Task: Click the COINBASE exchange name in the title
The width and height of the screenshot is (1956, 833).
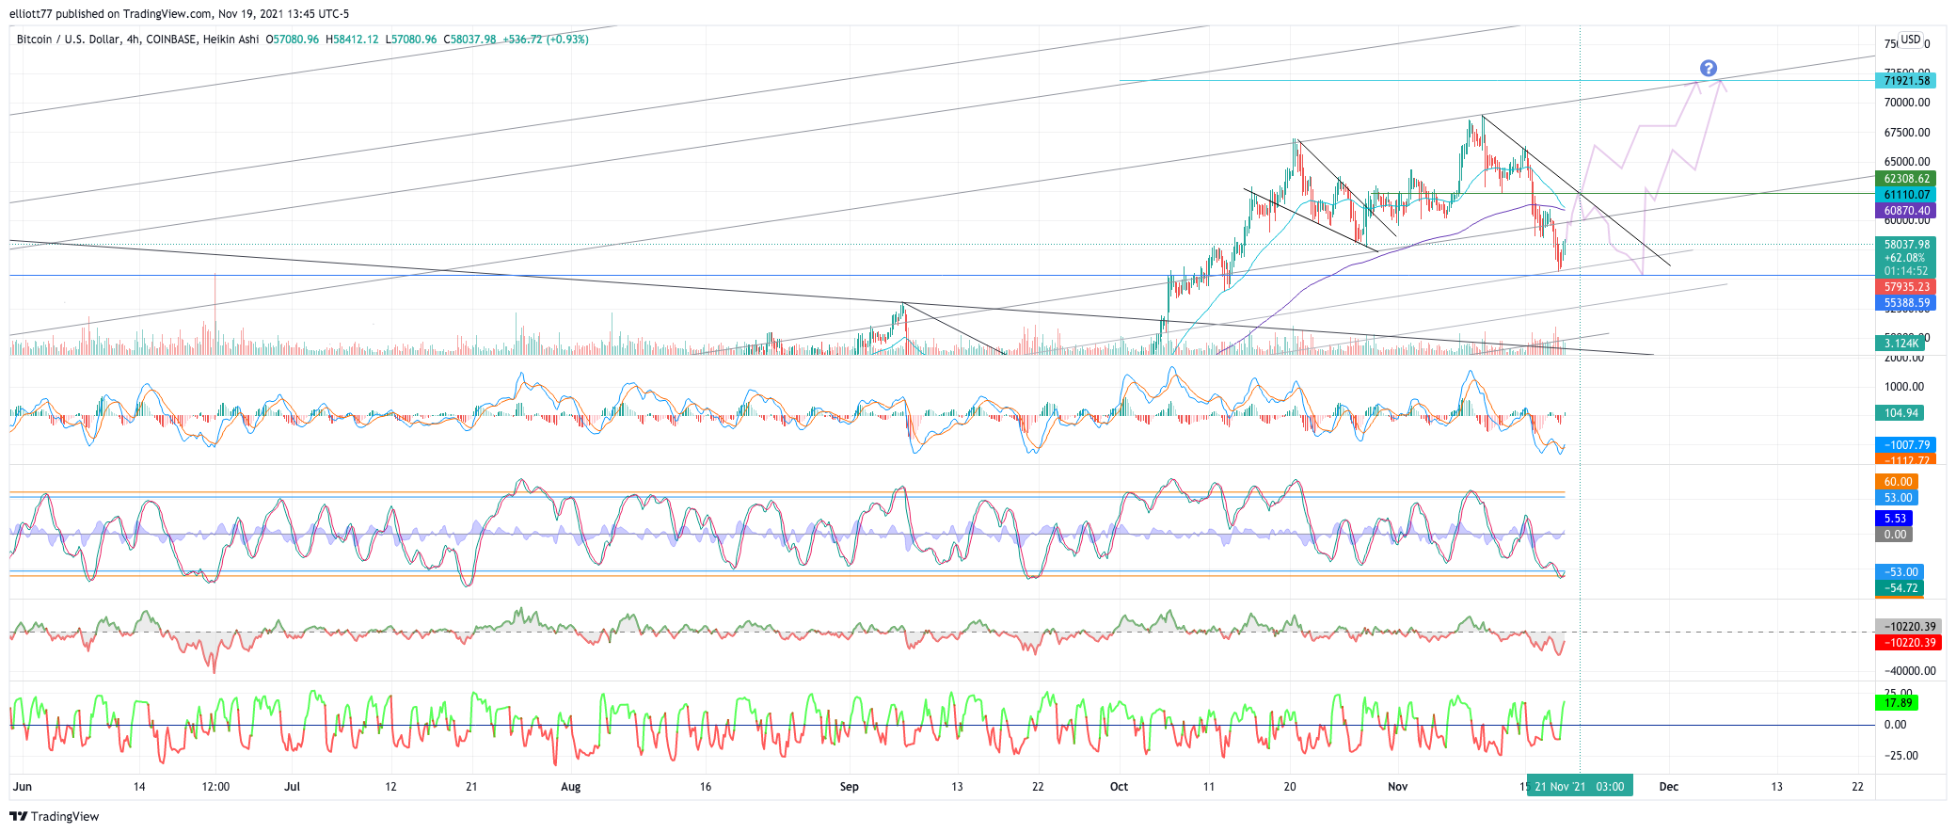Action: click(x=171, y=40)
